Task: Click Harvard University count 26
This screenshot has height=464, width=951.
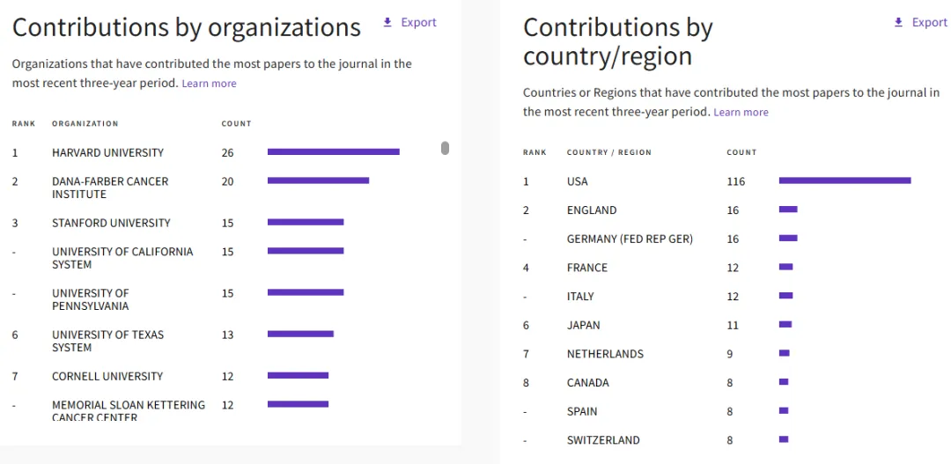Action: (x=227, y=153)
